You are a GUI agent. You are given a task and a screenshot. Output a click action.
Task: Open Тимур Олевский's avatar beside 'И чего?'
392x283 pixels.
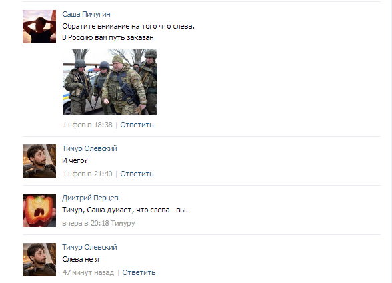pyautogui.click(x=39, y=161)
